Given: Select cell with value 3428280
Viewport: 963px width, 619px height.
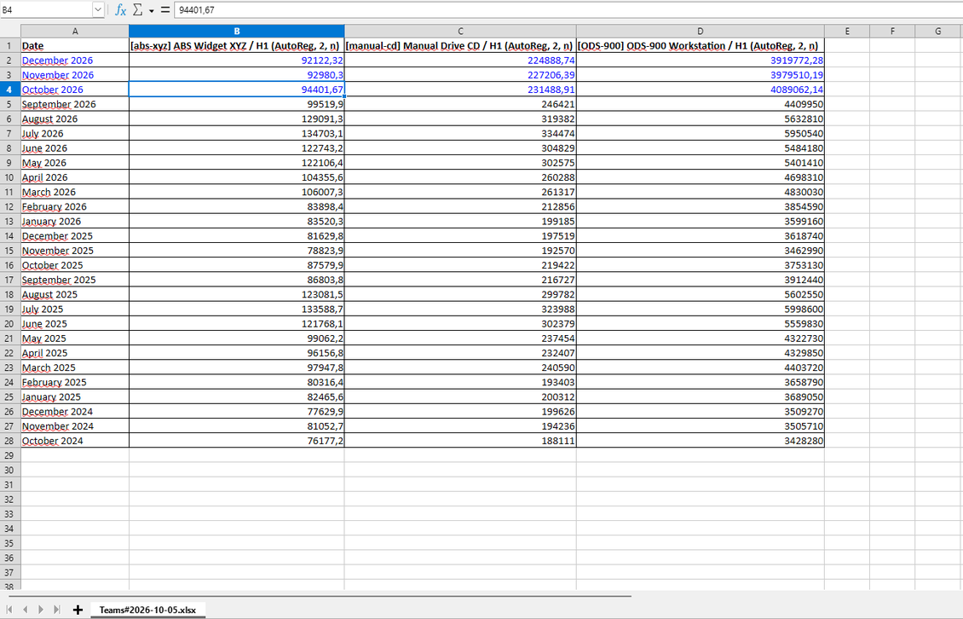Looking at the screenshot, I should coord(701,441).
